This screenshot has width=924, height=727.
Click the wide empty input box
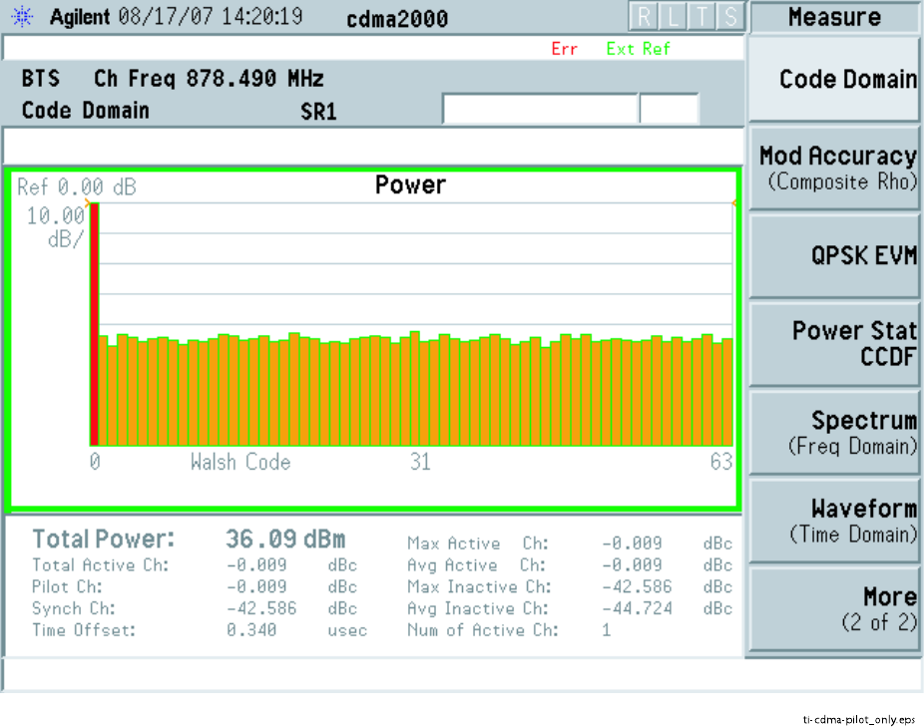pyautogui.click(x=541, y=109)
